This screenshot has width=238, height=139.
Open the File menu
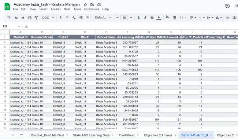coord(15,9)
